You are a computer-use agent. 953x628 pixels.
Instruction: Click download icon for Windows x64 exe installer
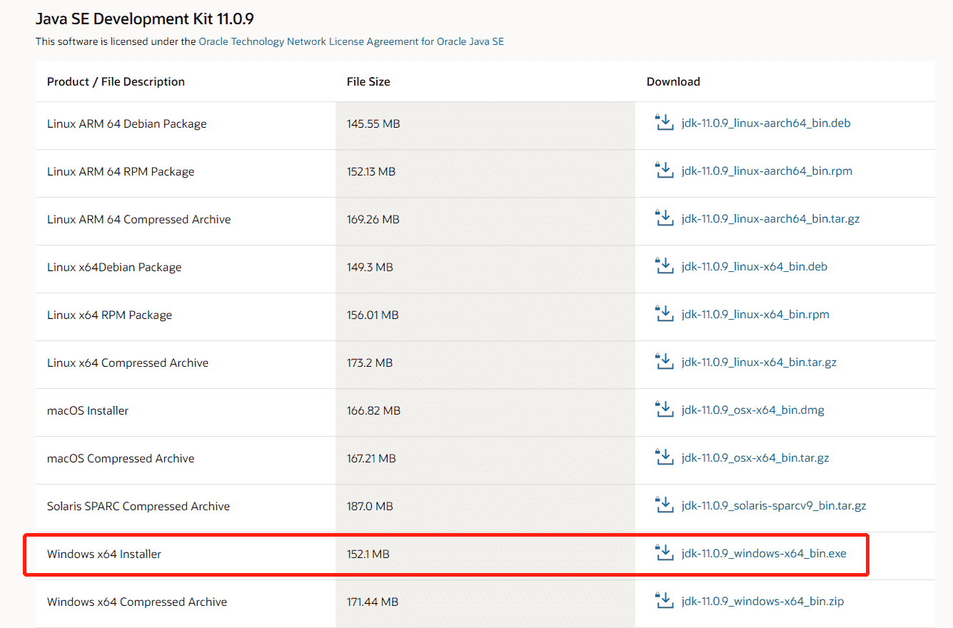point(664,553)
